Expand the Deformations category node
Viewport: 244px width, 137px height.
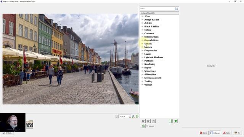(x=142, y=37)
